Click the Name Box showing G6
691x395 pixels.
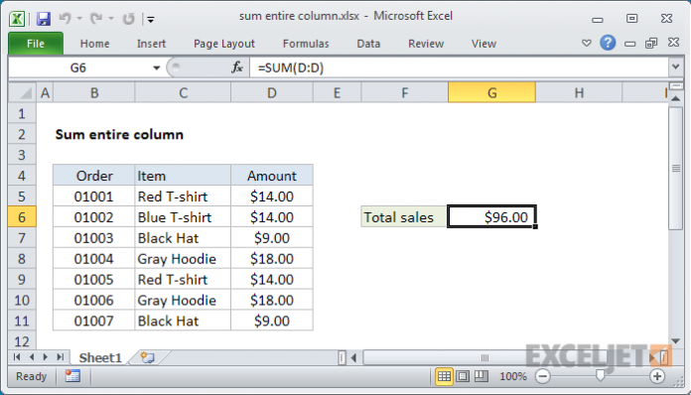[x=78, y=67]
